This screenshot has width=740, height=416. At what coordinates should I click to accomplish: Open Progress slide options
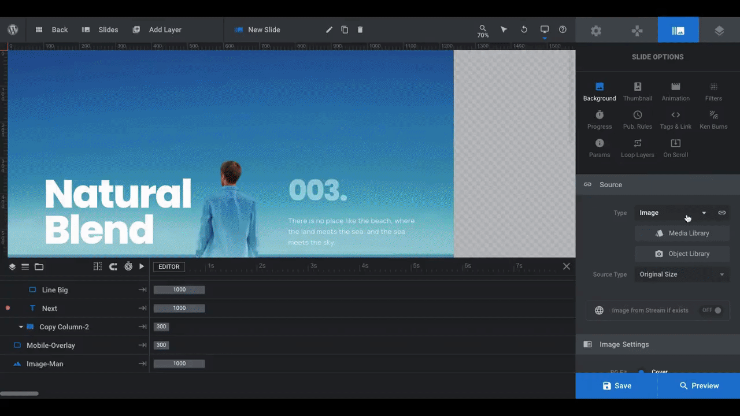coord(600,120)
